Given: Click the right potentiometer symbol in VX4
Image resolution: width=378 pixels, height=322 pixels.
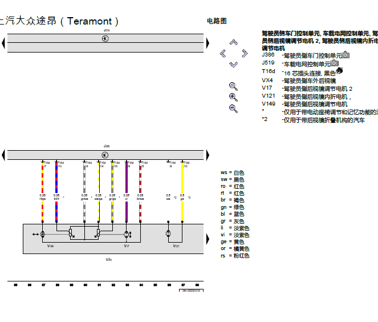Looking at the screenshot, I should click(x=99, y=233).
